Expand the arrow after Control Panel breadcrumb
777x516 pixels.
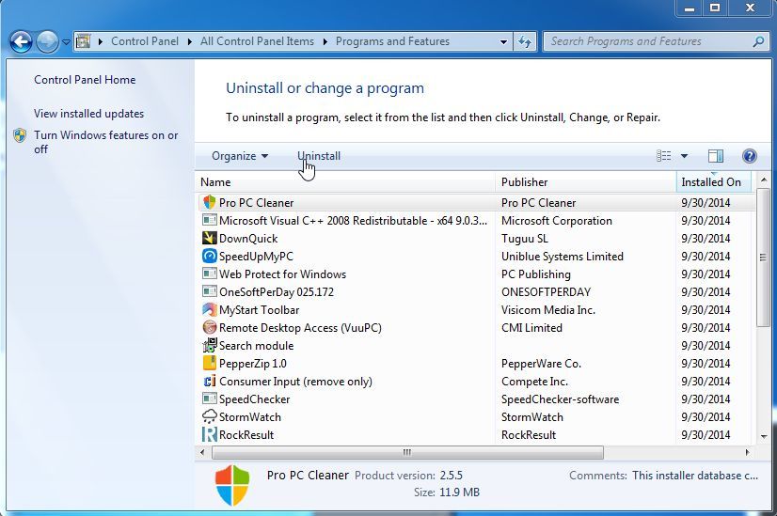189,41
